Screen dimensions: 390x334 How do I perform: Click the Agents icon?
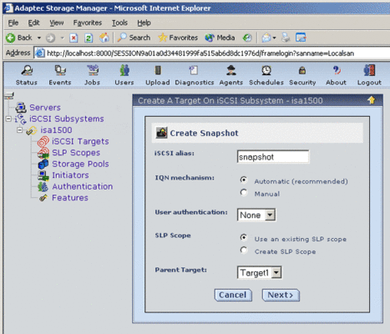pyautogui.click(x=231, y=71)
